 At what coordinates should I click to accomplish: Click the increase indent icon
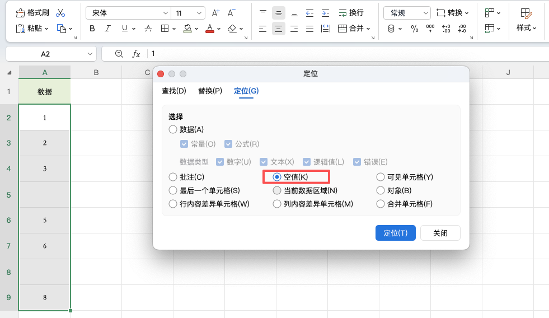click(x=325, y=13)
